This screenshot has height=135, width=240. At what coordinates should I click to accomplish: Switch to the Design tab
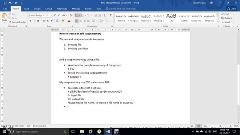pyautogui.click(x=37, y=9)
